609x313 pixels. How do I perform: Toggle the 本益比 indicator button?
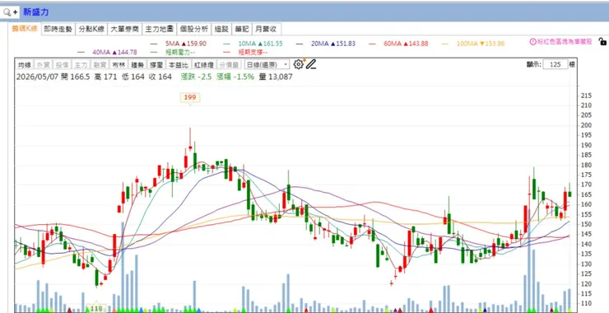178,64
